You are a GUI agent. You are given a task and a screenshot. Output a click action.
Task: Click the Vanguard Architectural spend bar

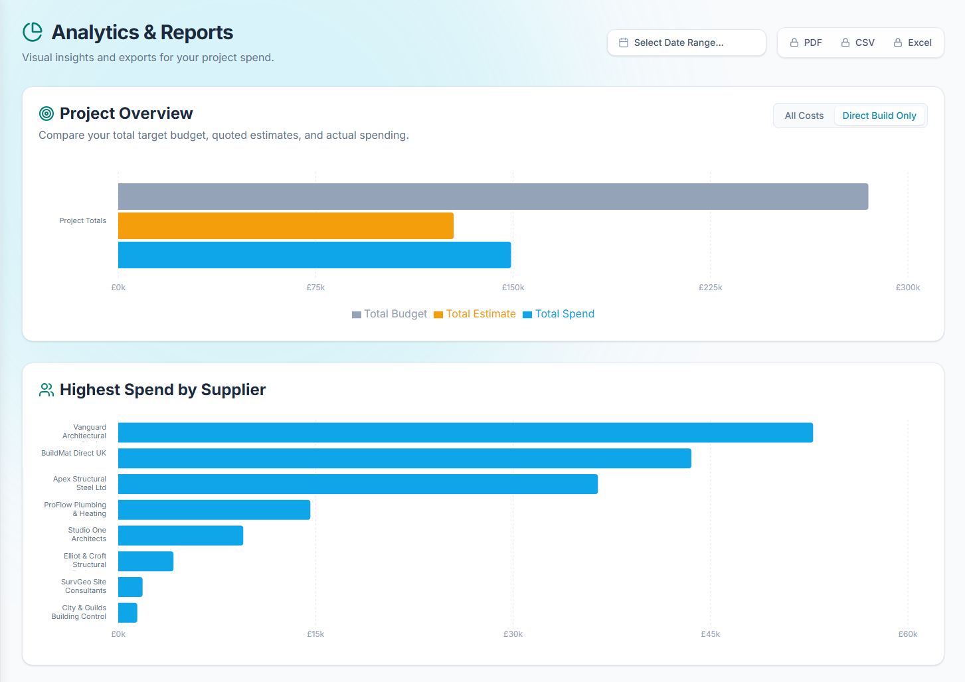pos(466,433)
